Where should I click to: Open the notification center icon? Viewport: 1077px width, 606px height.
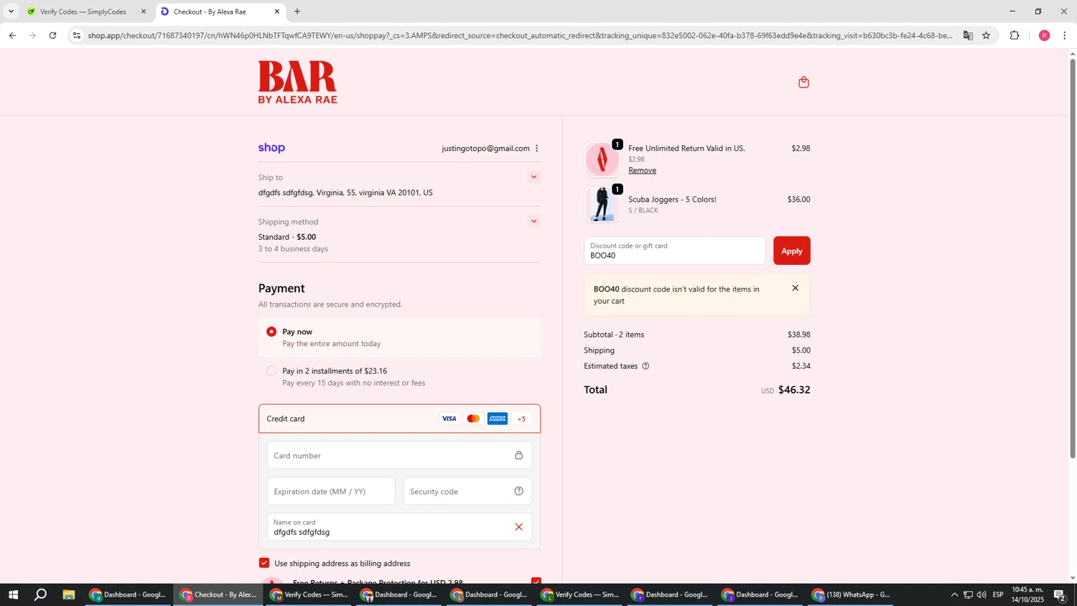[1060, 595]
